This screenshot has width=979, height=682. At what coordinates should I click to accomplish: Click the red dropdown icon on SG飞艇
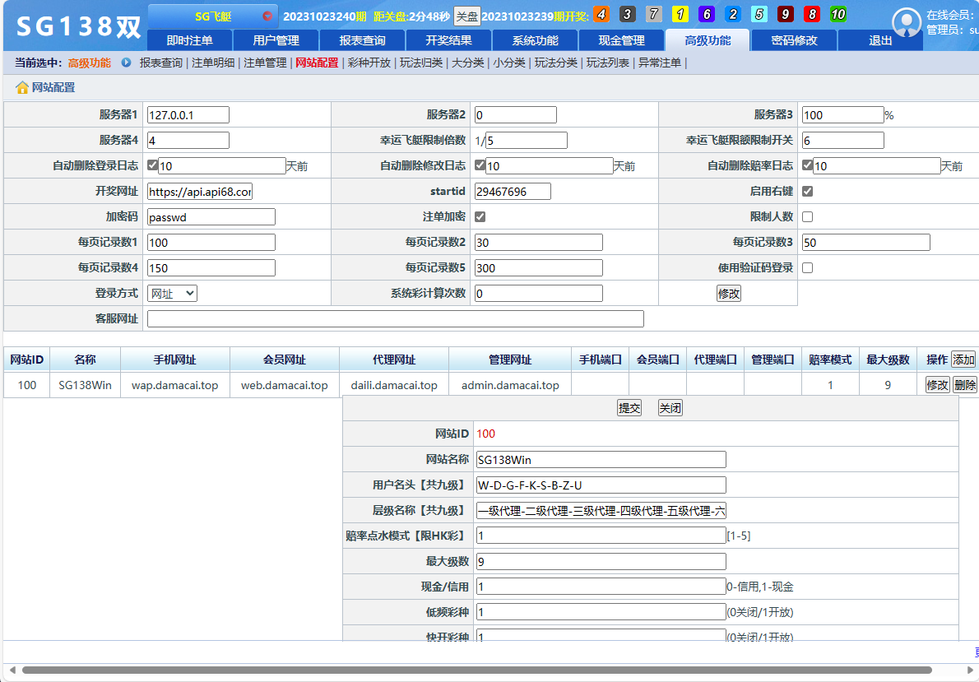pos(267,16)
